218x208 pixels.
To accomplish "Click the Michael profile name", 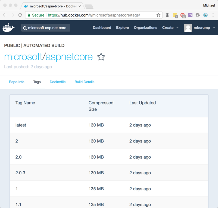I will tap(209, 5).
